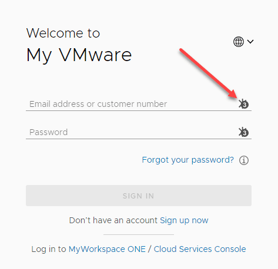Screen dimensions: 278x269
Task: Click the slash between MyWorkspace and Cloud links
Action: tap(149, 249)
